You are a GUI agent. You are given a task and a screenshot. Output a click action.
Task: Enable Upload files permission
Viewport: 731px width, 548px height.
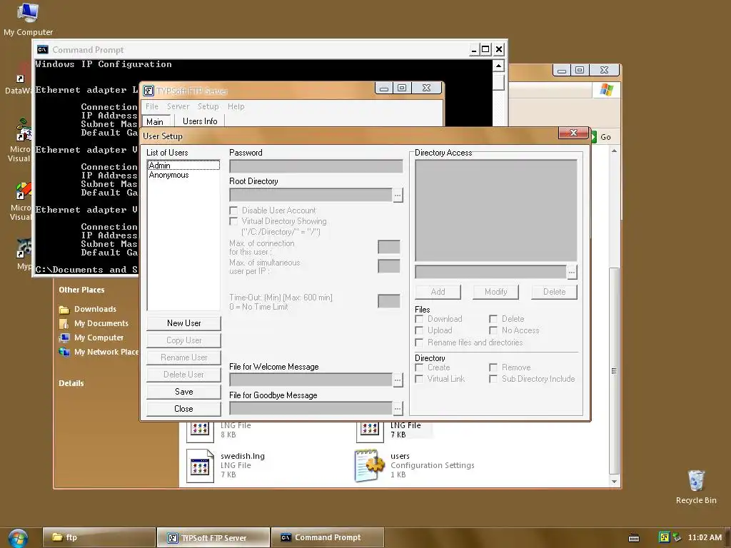point(419,330)
